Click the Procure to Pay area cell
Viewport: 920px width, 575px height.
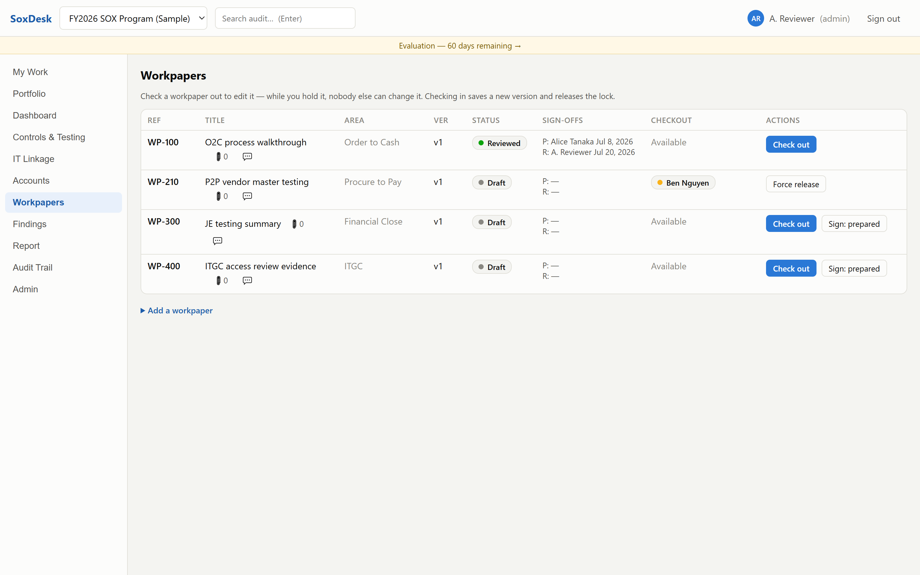tap(372, 182)
